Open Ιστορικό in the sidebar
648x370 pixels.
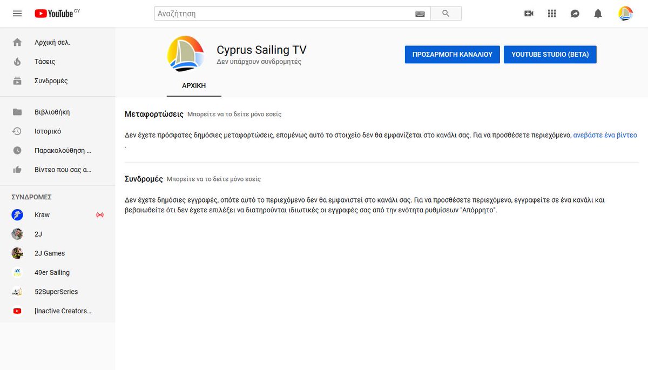pyautogui.click(x=48, y=131)
